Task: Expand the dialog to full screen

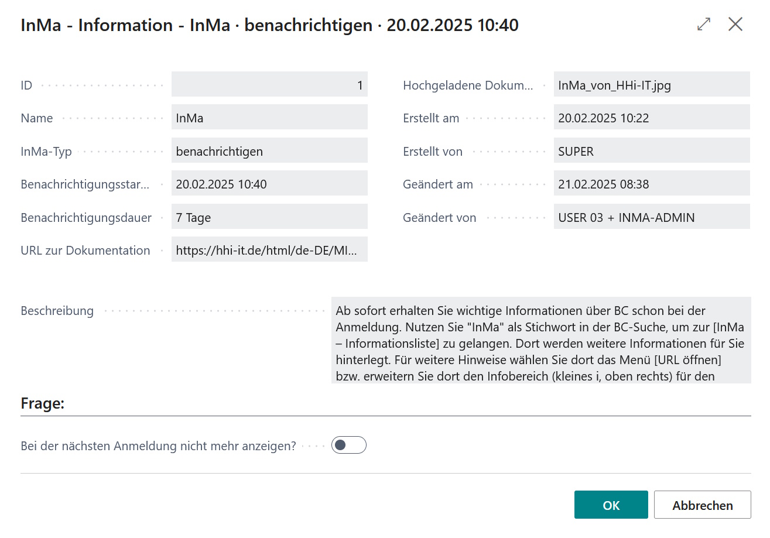Action: [703, 25]
